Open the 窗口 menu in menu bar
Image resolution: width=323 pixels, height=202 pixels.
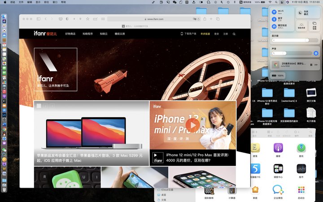coord(55,2)
